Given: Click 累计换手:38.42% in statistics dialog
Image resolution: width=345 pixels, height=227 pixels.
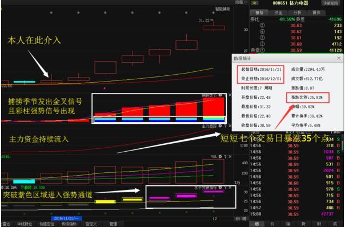Looking at the screenshot, I should (307, 116).
